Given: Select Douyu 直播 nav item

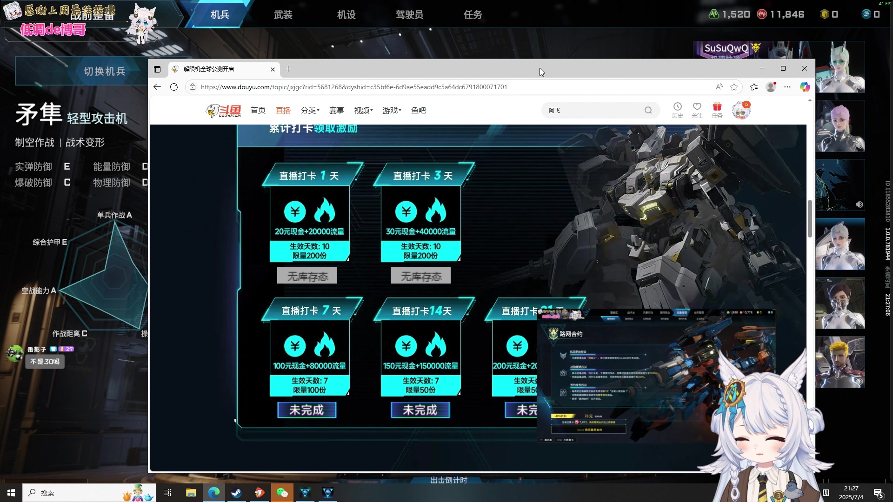Looking at the screenshot, I should click(283, 110).
